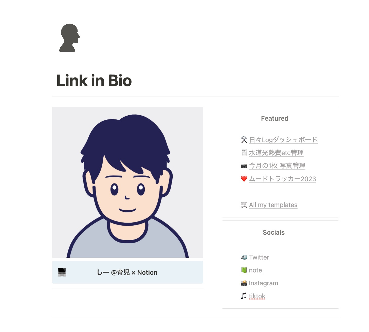The image size is (369, 332).
Task: Click the head silhouette page icon
Action: tap(70, 38)
